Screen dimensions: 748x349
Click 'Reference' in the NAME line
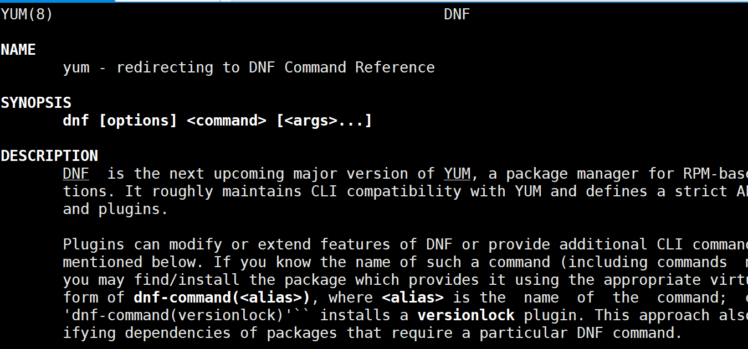pos(395,67)
